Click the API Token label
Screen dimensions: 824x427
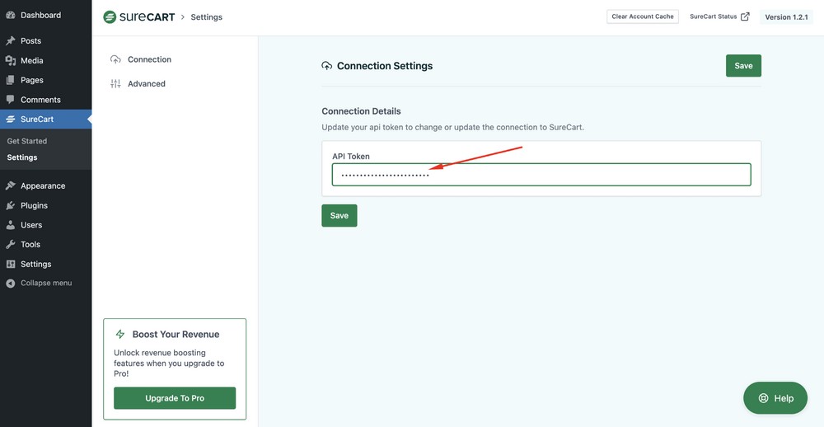pyautogui.click(x=351, y=156)
